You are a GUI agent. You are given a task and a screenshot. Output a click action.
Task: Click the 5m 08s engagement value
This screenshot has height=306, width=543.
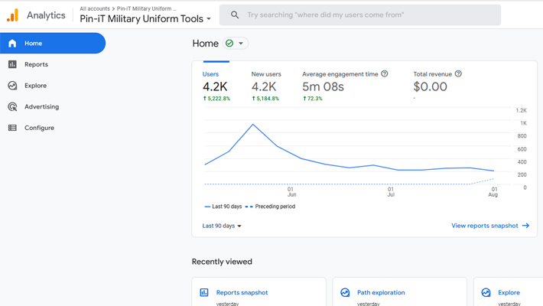point(323,86)
